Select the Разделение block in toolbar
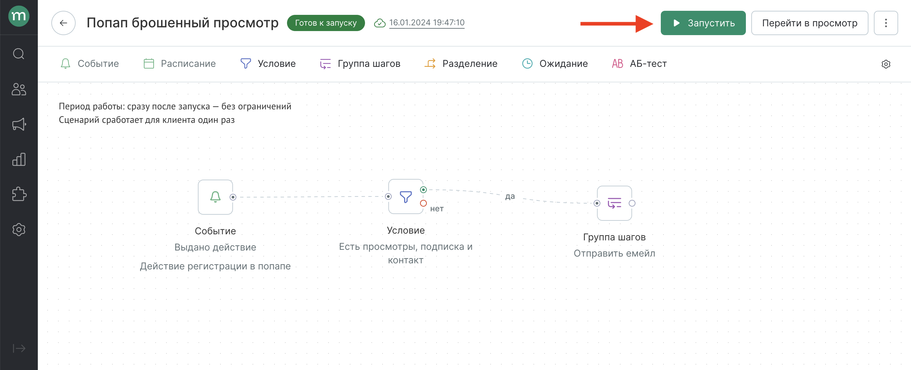Screen dimensions: 911x370 tap(461, 64)
